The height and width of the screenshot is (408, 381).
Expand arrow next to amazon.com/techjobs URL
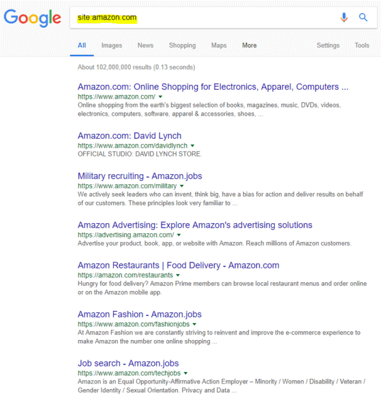pyautogui.click(x=185, y=373)
